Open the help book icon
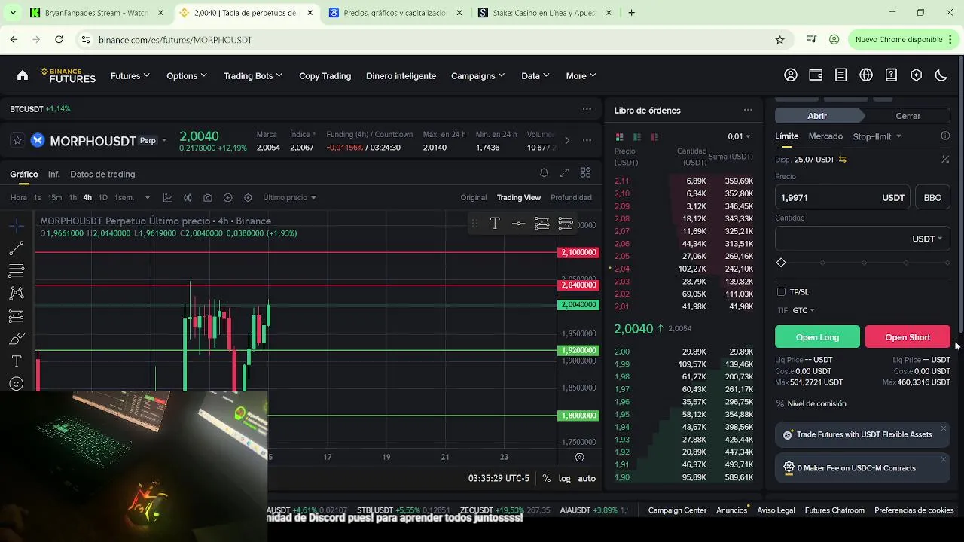The image size is (964, 542). tap(891, 75)
